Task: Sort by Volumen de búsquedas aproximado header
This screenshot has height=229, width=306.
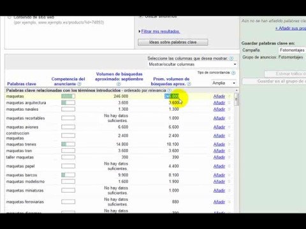Action: [x=119, y=76]
